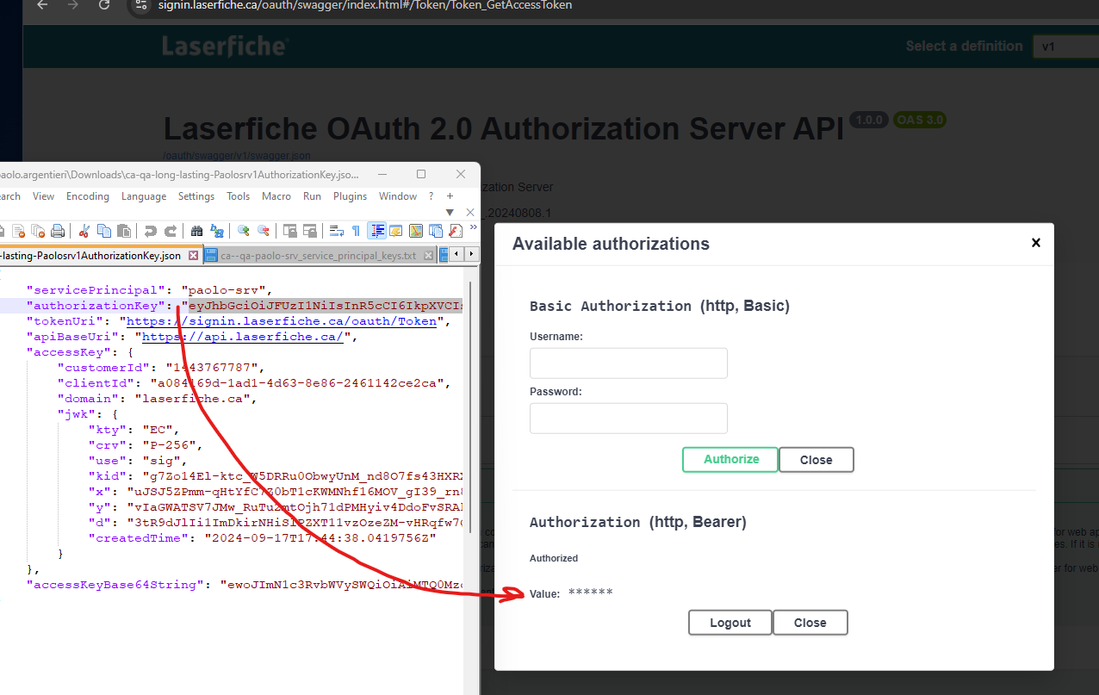Click the Undo arrow in the Notepad++ toolbar
The width and height of the screenshot is (1099, 695).
(x=151, y=231)
